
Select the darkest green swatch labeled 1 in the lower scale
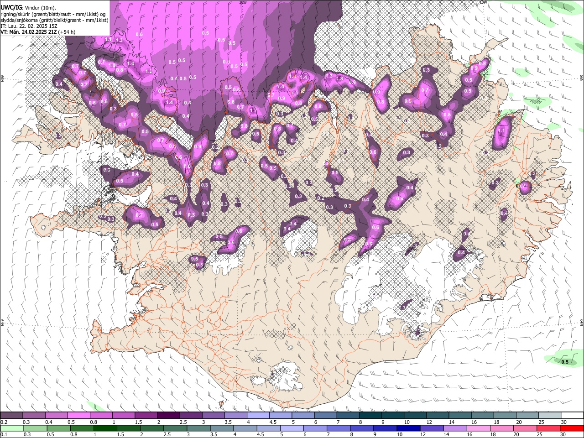[x=105, y=428]
